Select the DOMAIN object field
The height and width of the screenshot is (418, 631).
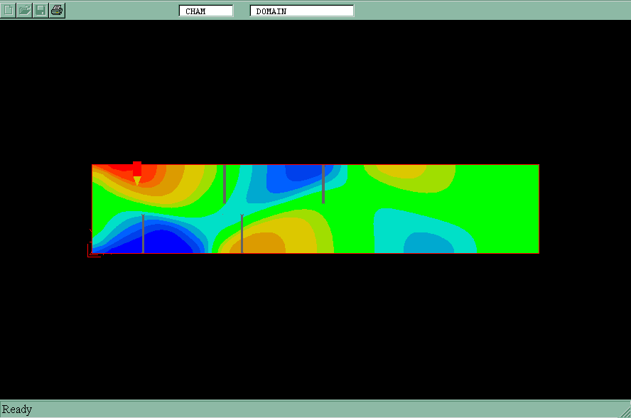point(301,11)
